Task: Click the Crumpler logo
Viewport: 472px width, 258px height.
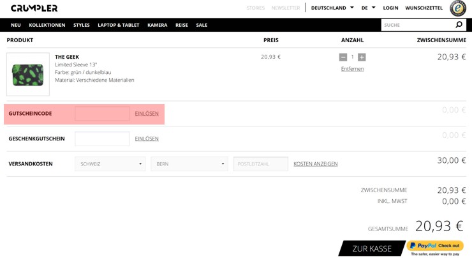Action: click(34, 8)
